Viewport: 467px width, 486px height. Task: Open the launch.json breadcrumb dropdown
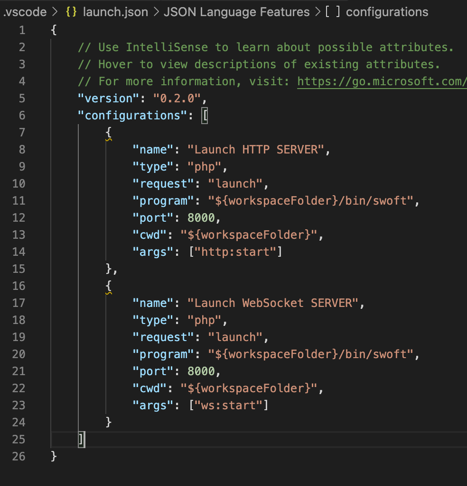pos(115,12)
